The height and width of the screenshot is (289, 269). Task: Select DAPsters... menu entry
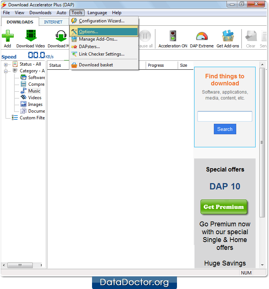coord(104,47)
